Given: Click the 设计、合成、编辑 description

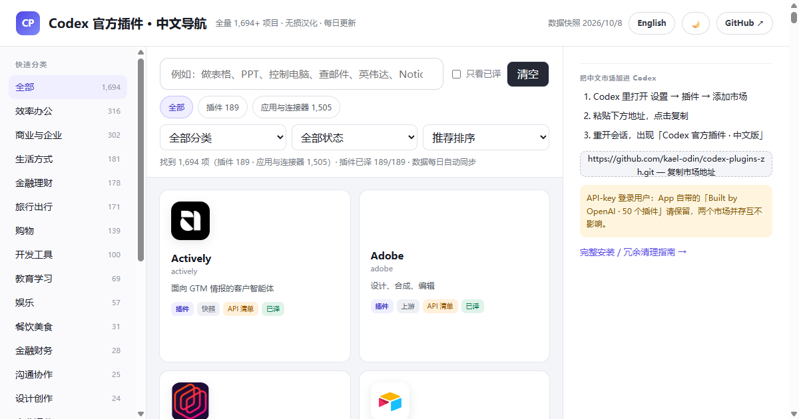Looking at the screenshot, I should coord(403,286).
